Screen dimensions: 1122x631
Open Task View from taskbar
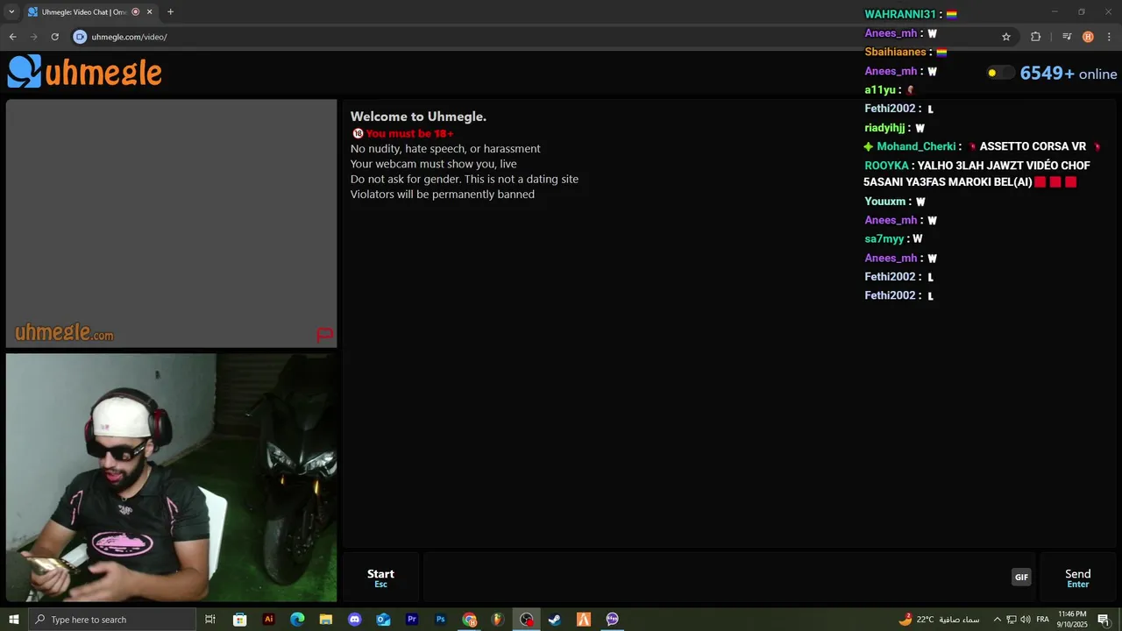coord(210,620)
